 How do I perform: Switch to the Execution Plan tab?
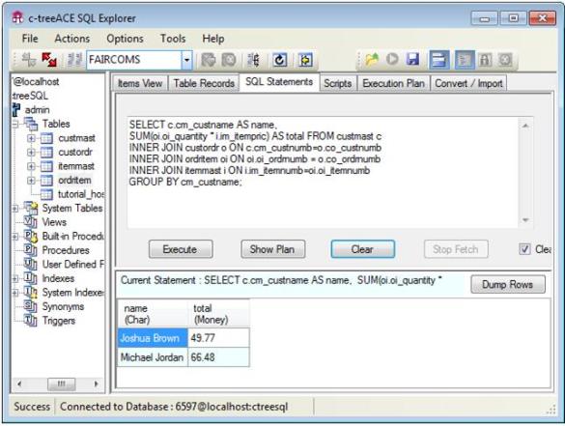(393, 83)
